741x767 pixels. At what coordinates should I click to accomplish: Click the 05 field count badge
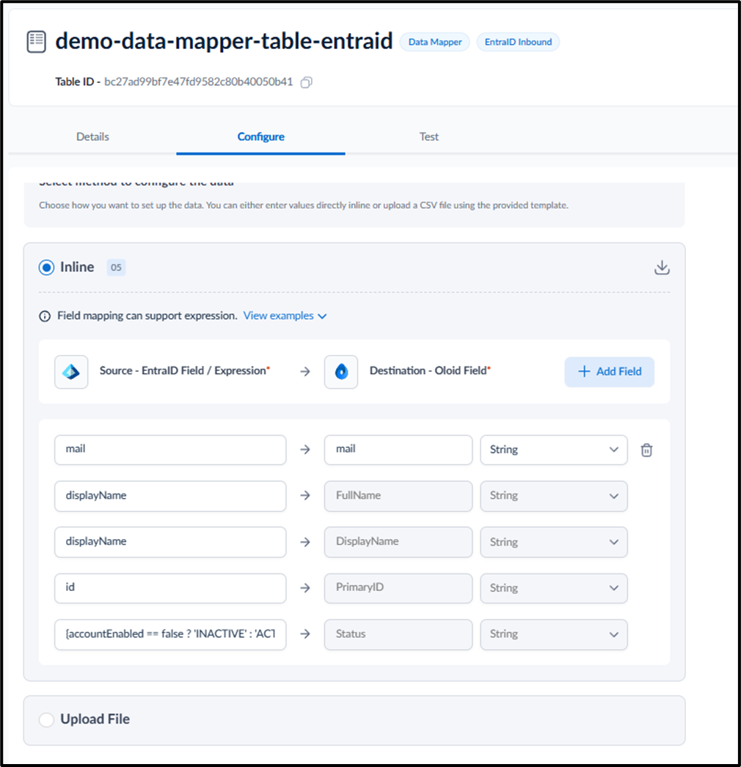click(x=116, y=268)
